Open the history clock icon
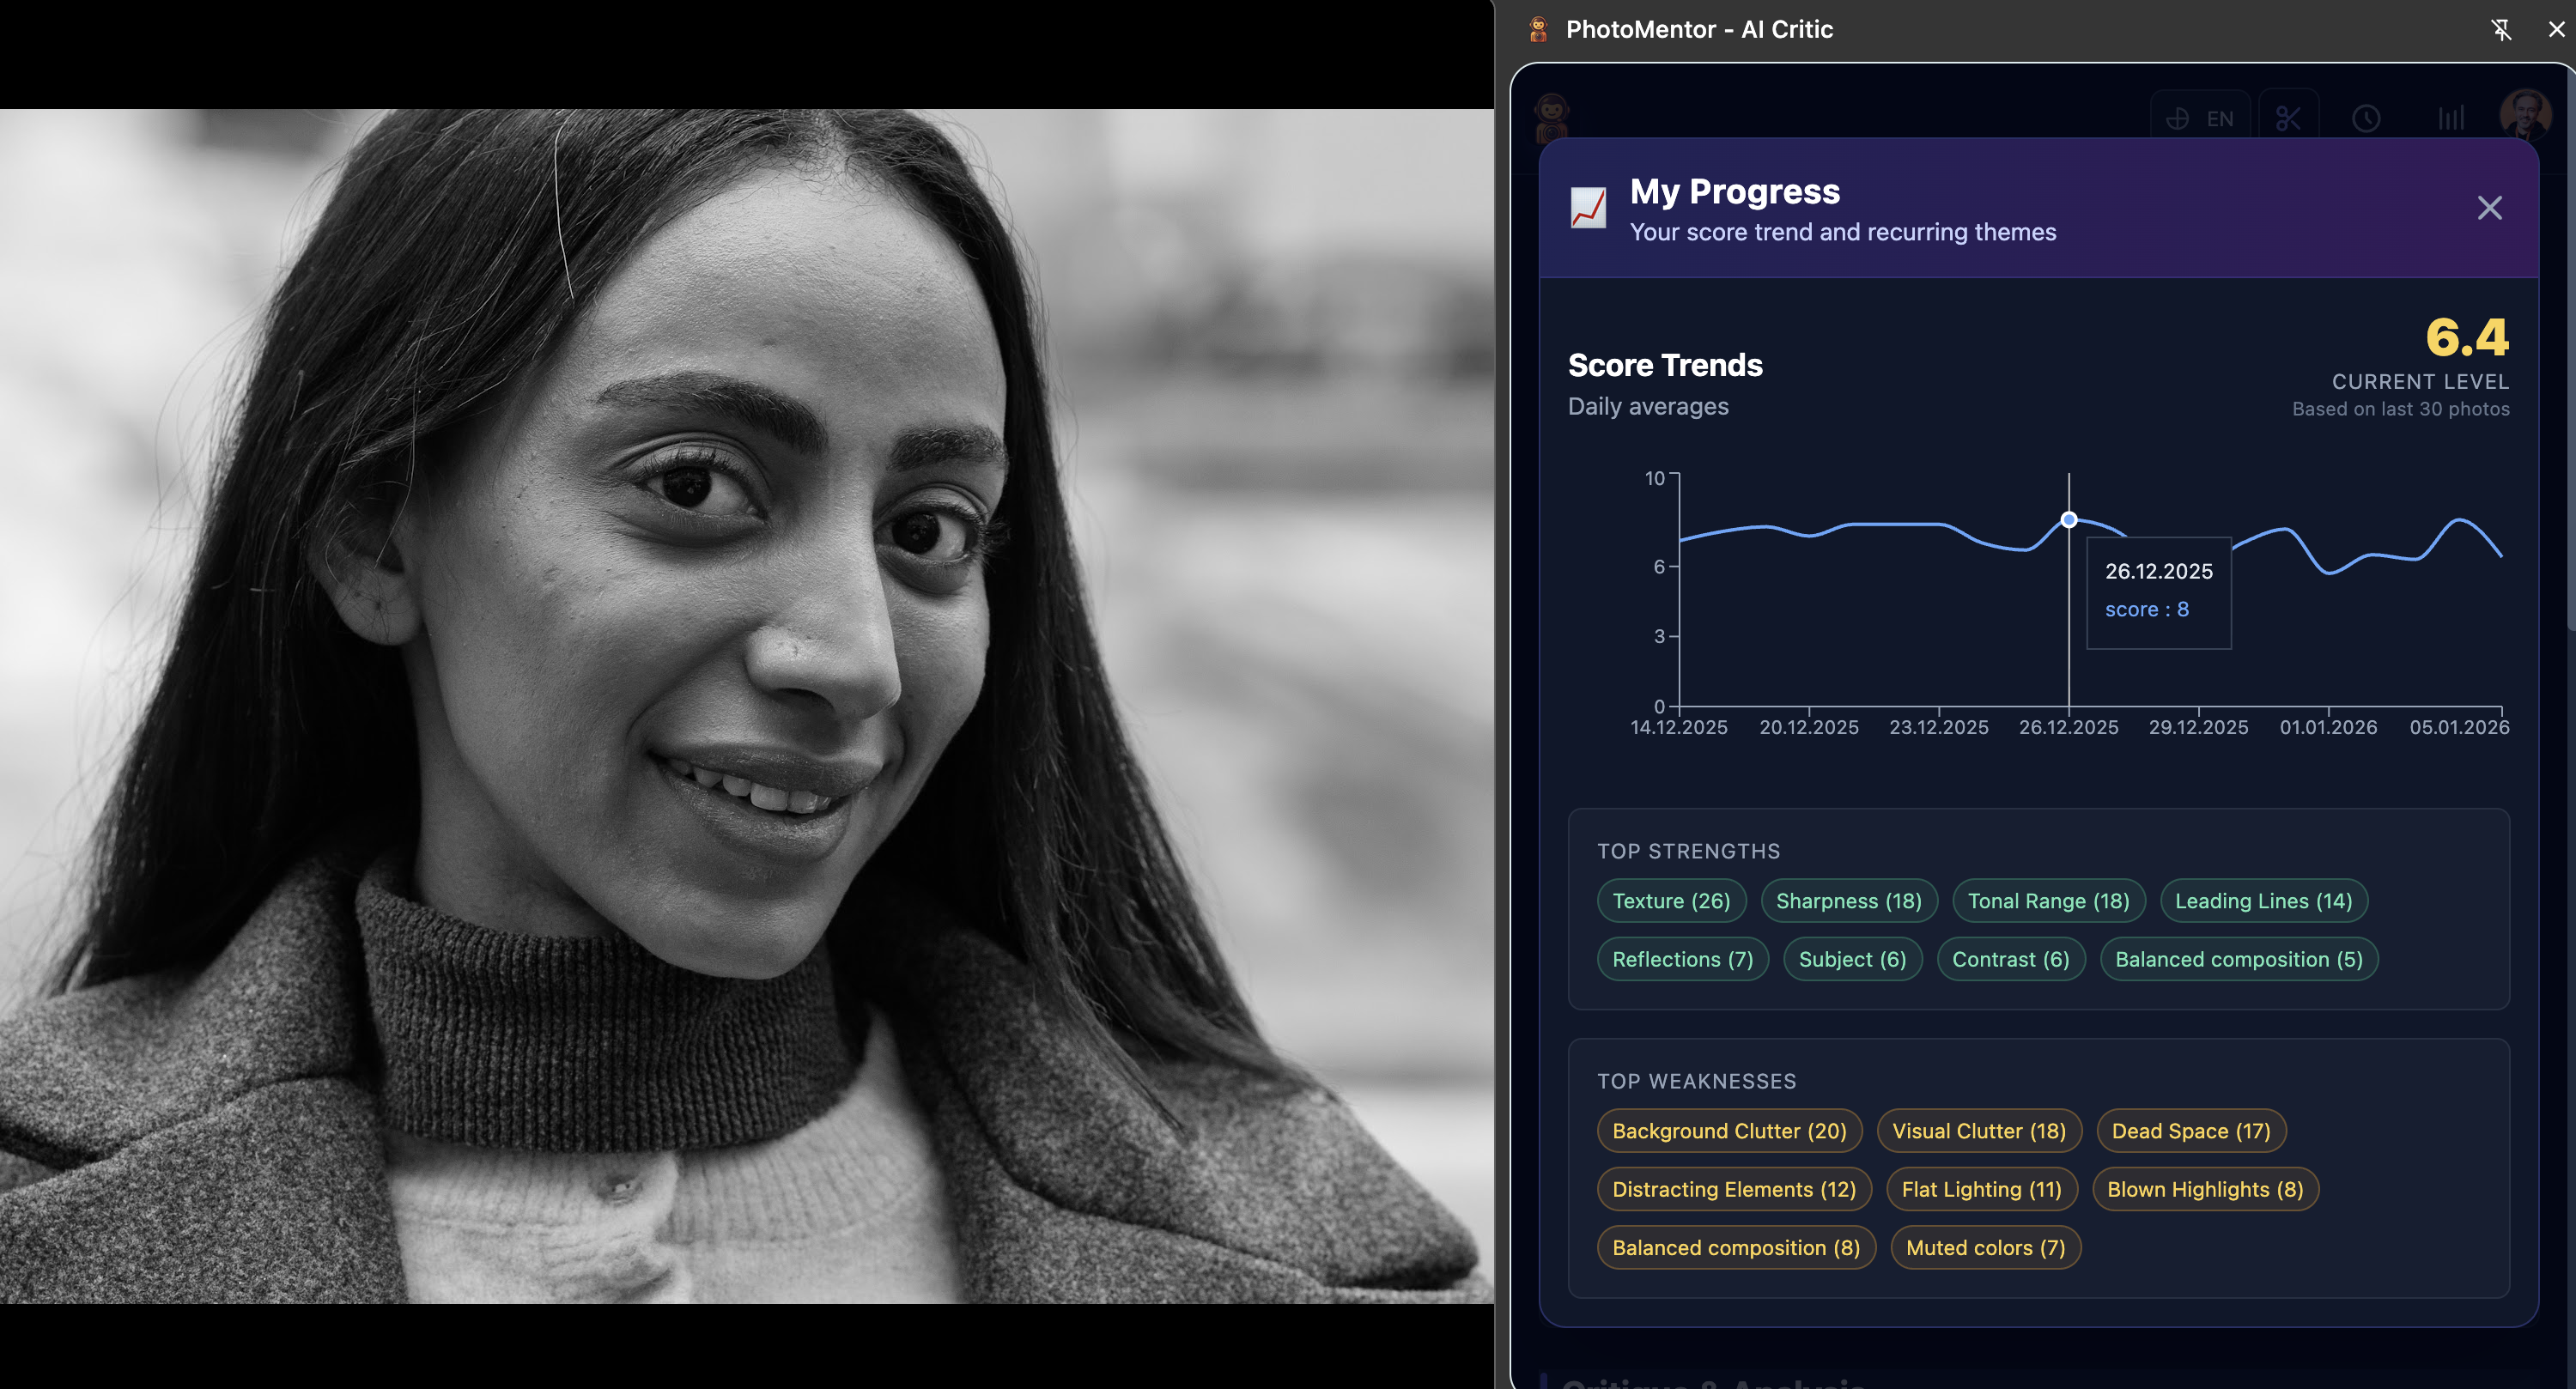The width and height of the screenshot is (2576, 1389). click(2365, 119)
